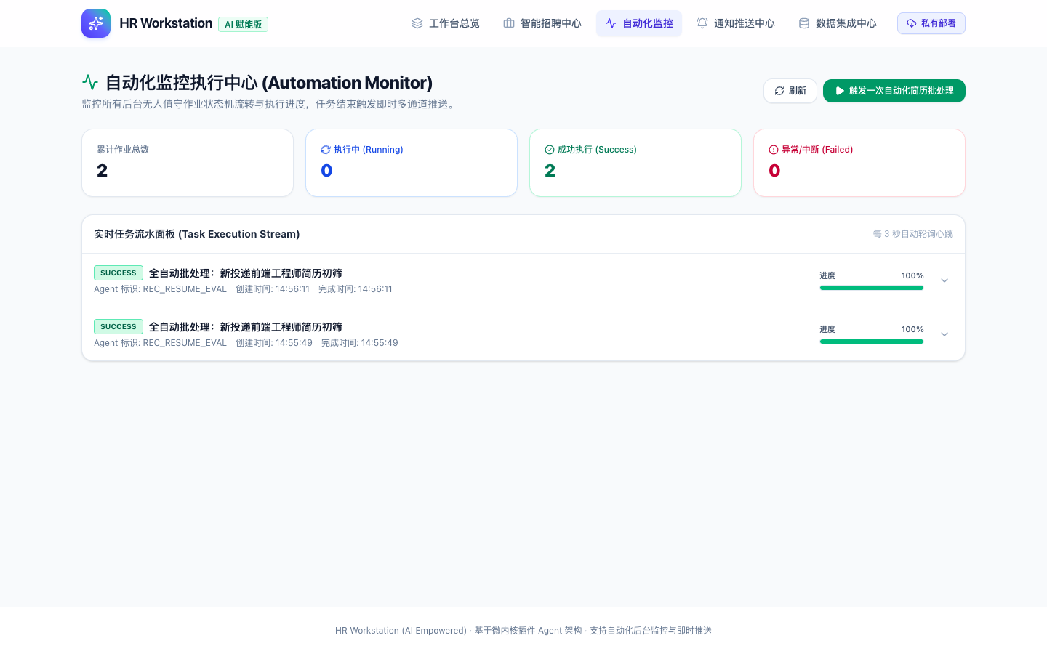Image resolution: width=1047 pixels, height=654 pixels.
Task: Expand the task created at 14:55:49
Action: 944,334
